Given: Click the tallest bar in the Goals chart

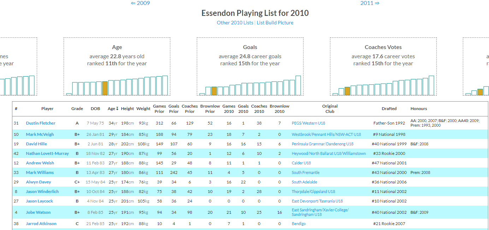Looking at the screenshot, I should (298, 85).
